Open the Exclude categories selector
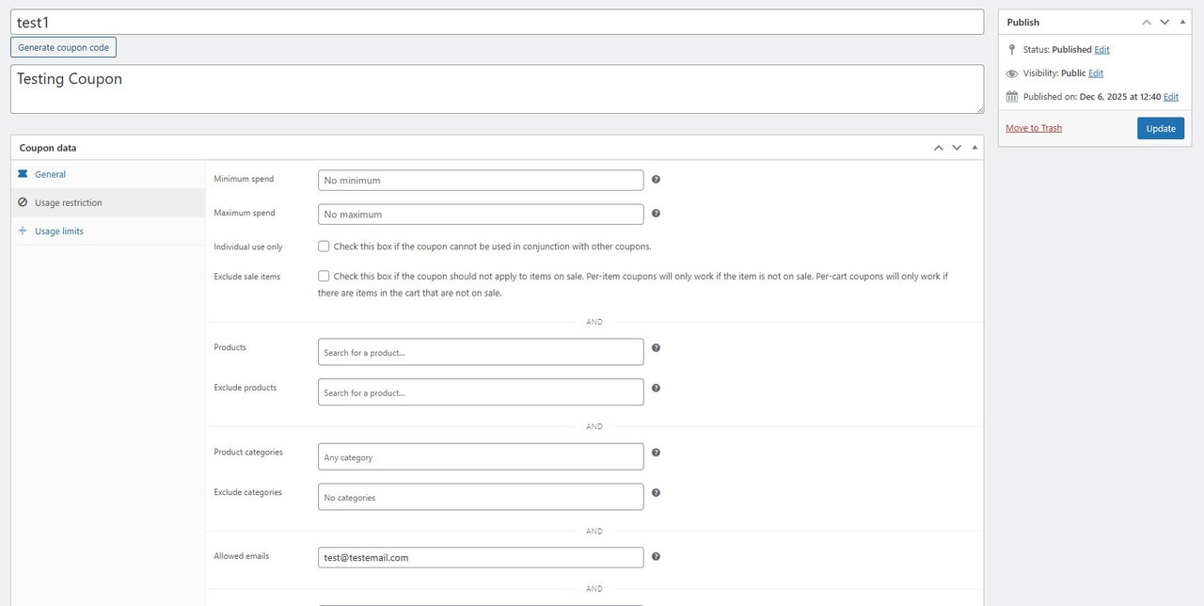The height and width of the screenshot is (606, 1204). coord(481,497)
